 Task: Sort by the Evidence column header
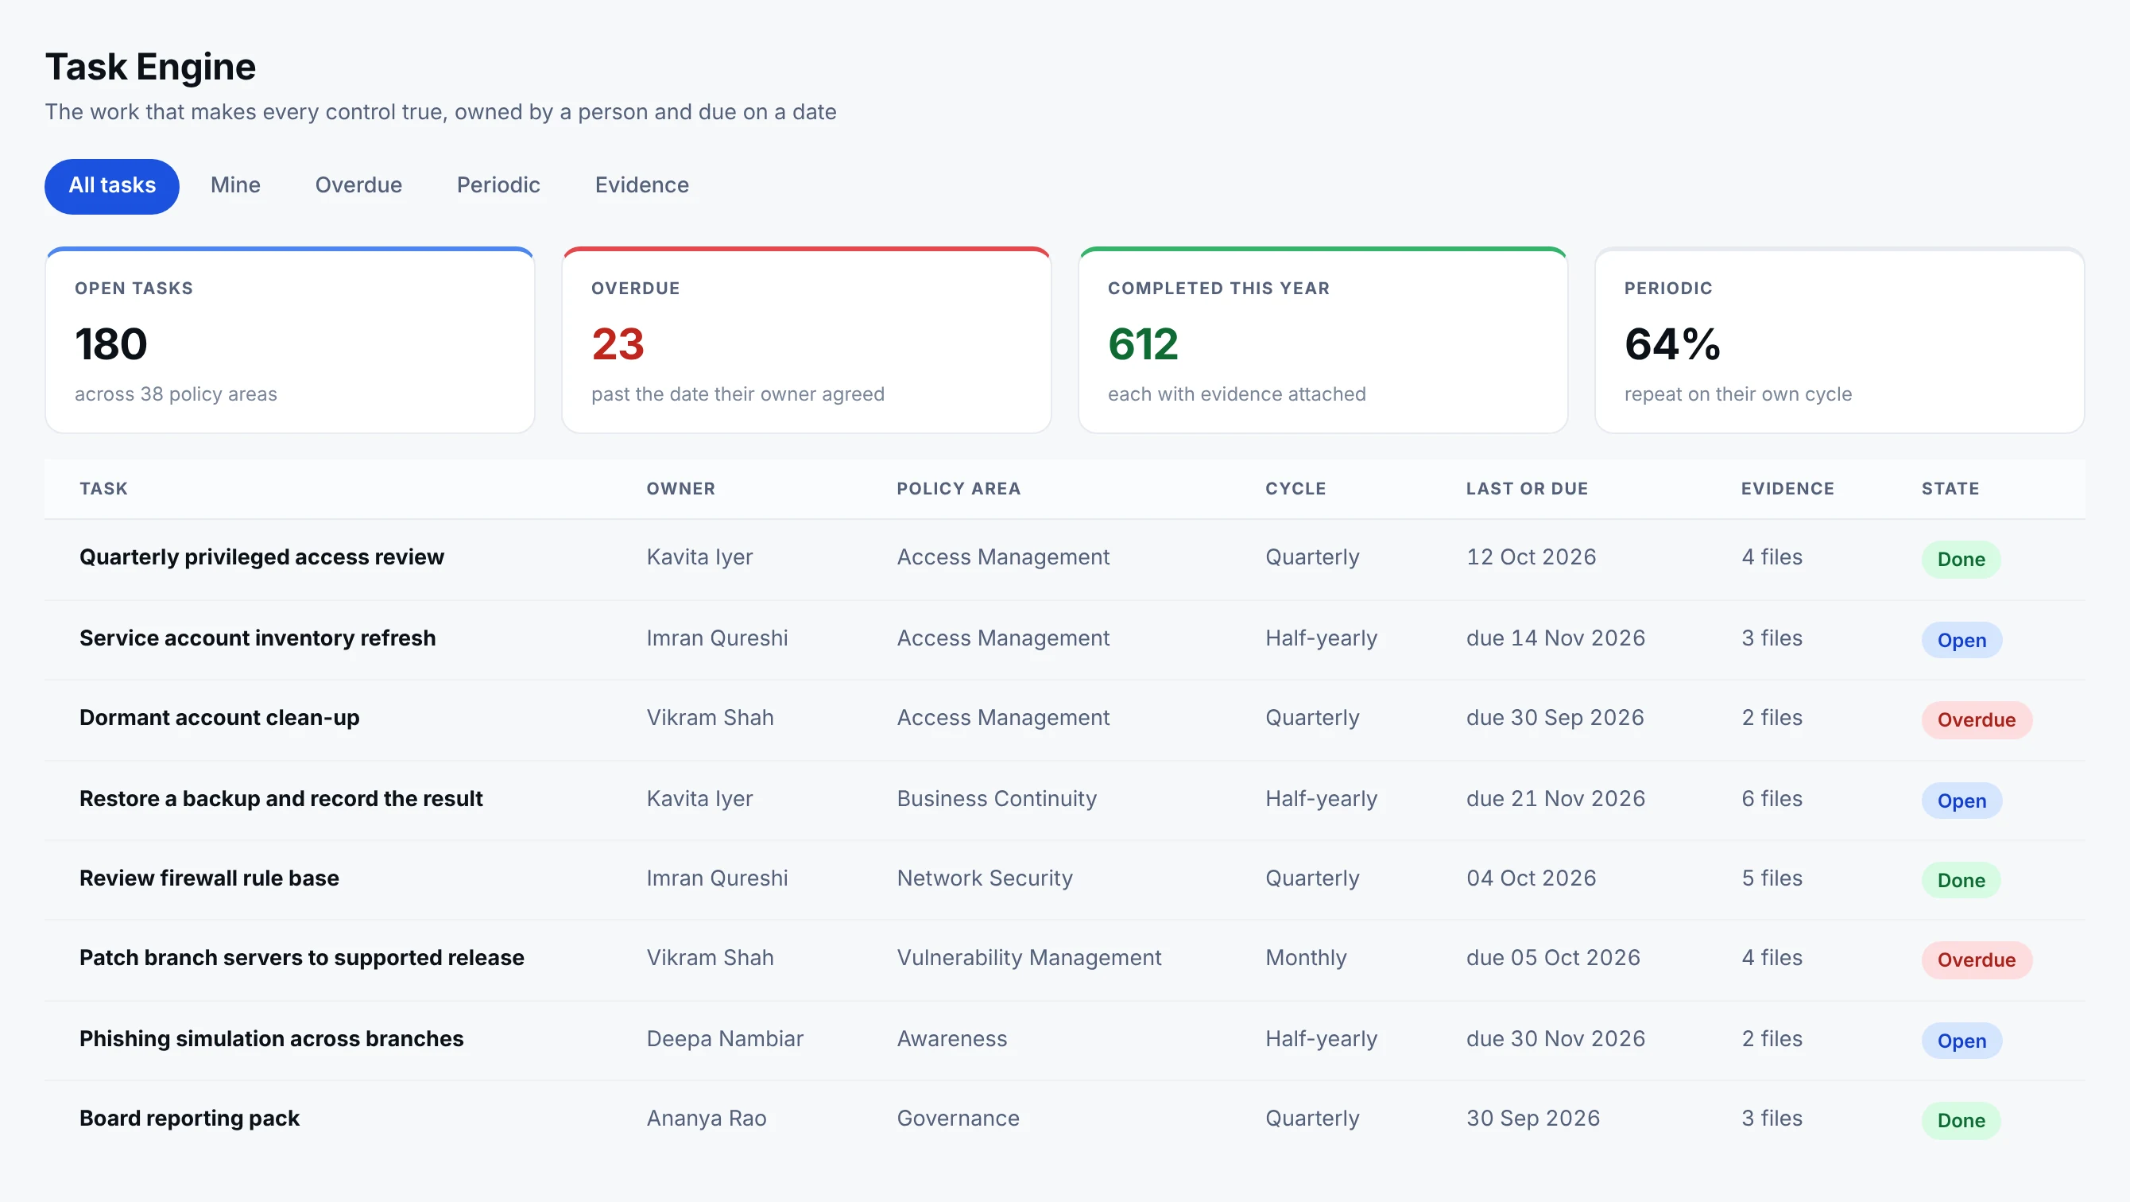pyautogui.click(x=1787, y=488)
